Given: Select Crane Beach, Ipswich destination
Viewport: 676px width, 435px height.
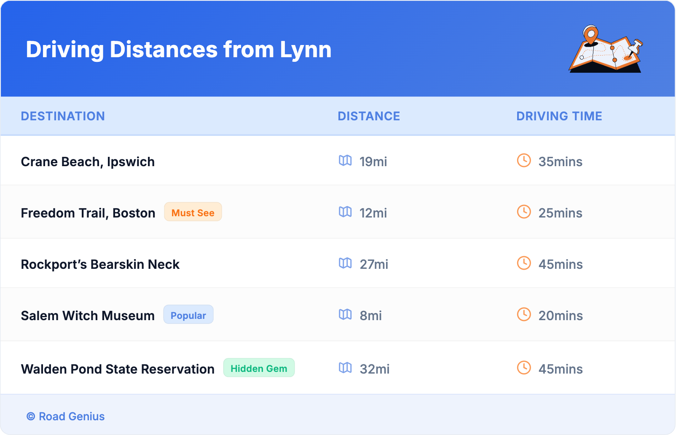Looking at the screenshot, I should [88, 162].
